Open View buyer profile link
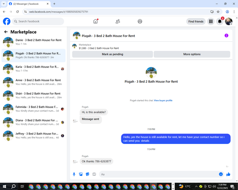 [163, 100]
